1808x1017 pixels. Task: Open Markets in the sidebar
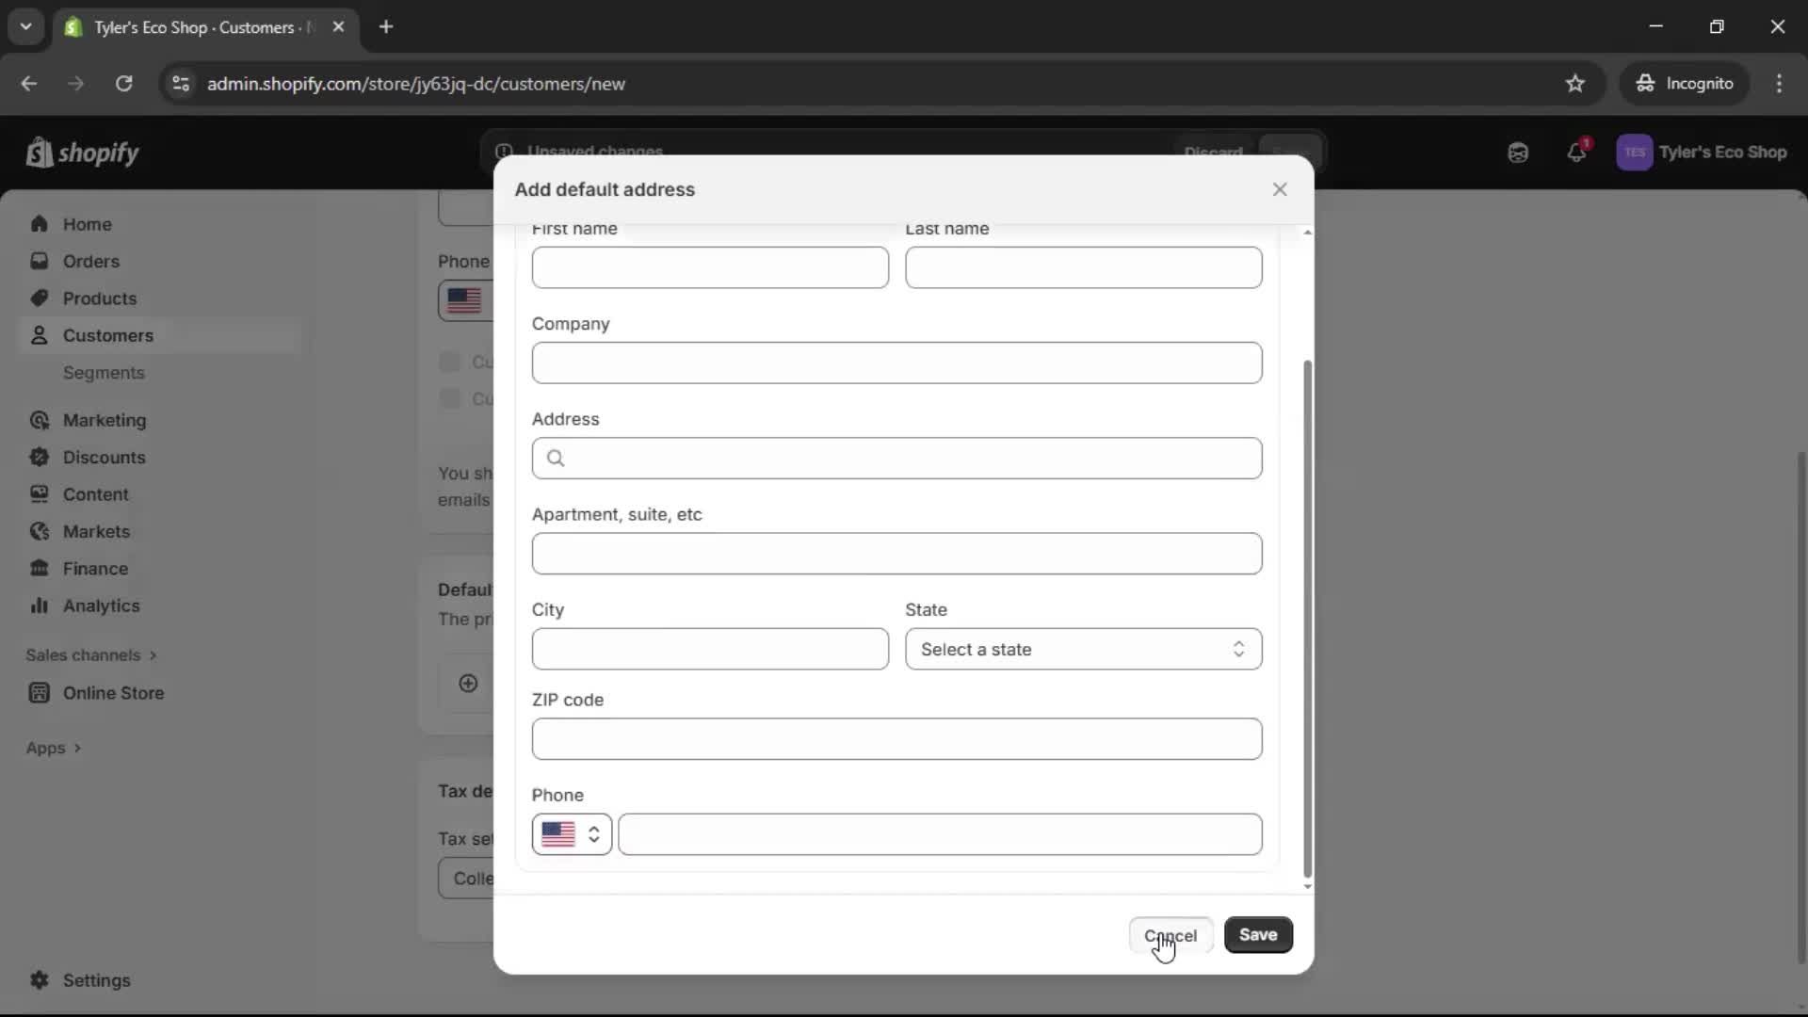tap(95, 532)
